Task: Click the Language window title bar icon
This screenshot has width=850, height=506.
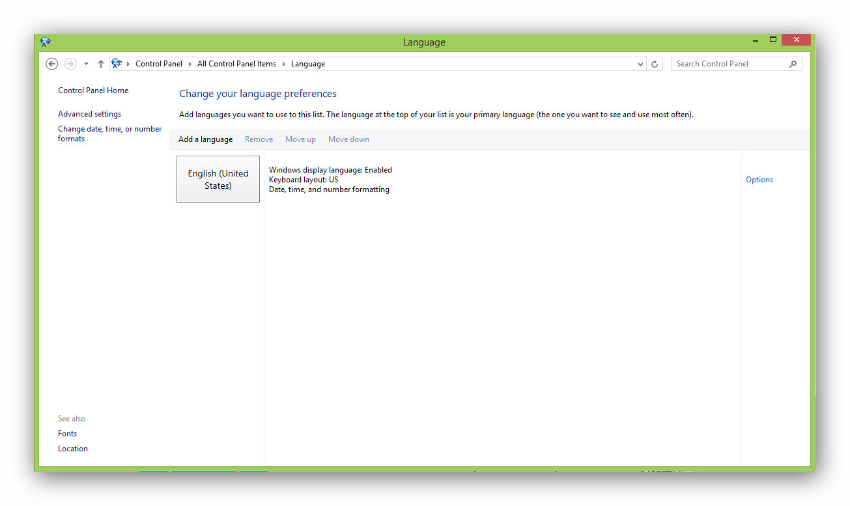Action: [45, 42]
